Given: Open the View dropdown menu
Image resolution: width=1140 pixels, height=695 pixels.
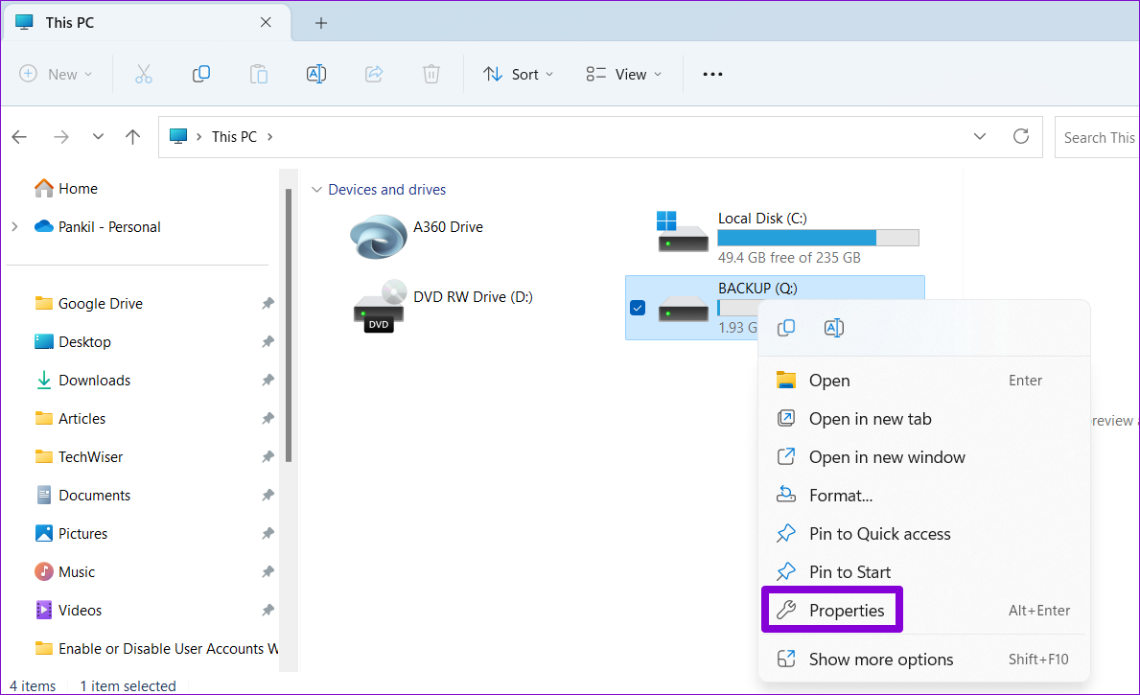Looking at the screenshot, I should coord(624,74).
